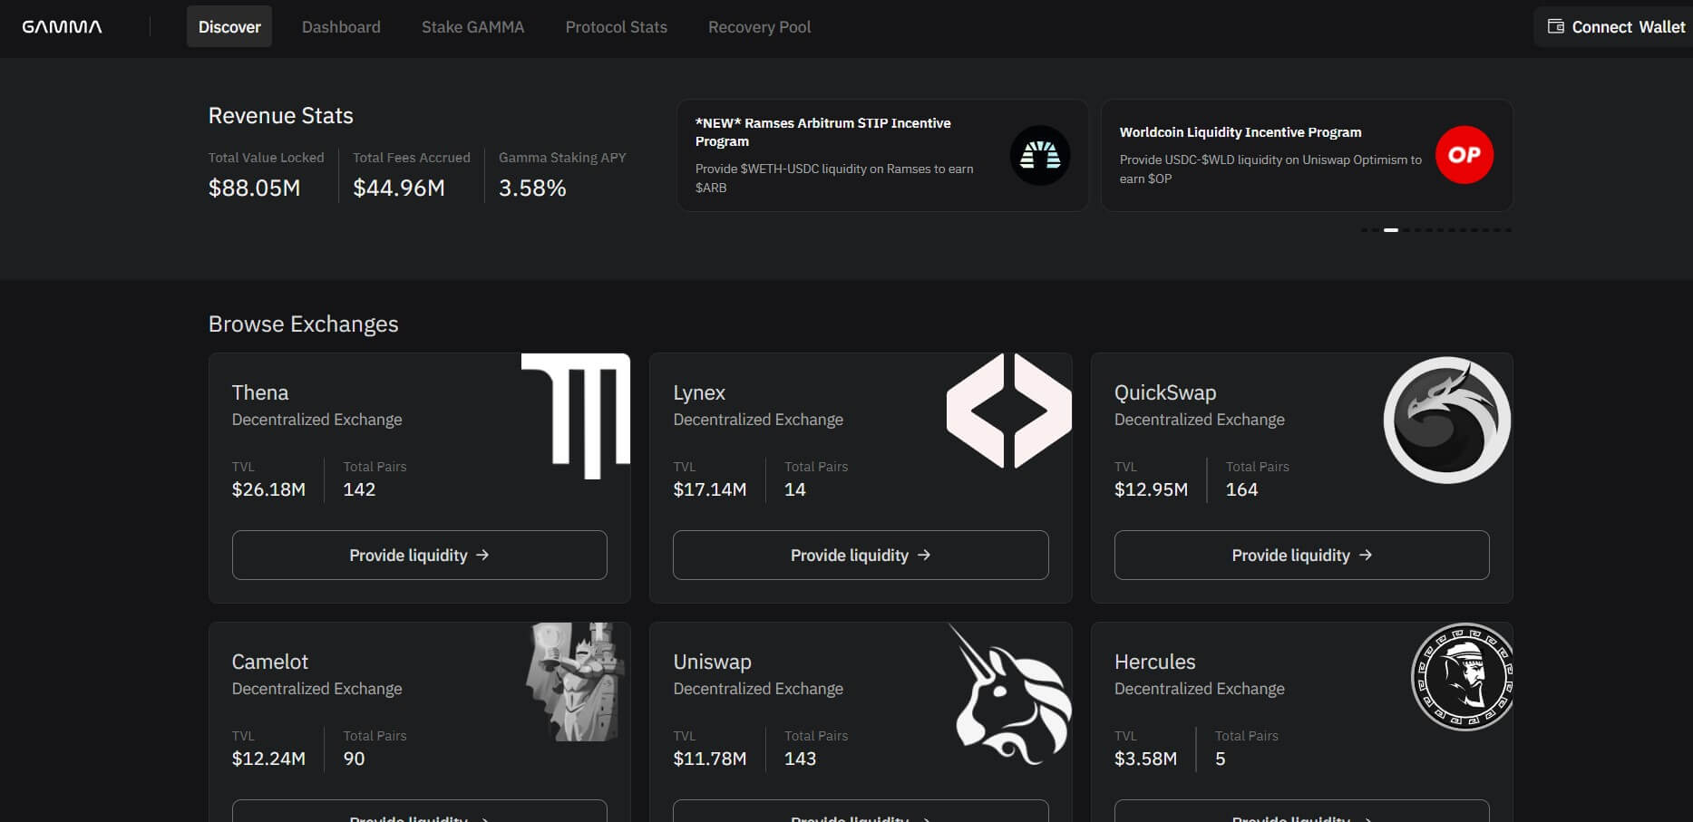Image resolution: width=1693 pixels, height=822 pixels.
Task: Click the Browse Exchanges heading
Action: click(303, 324)
